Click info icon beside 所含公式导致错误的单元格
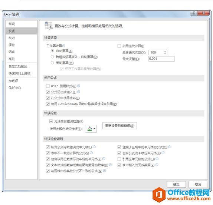The height and width of the screenshot is (205, 213). coord(94,147)
